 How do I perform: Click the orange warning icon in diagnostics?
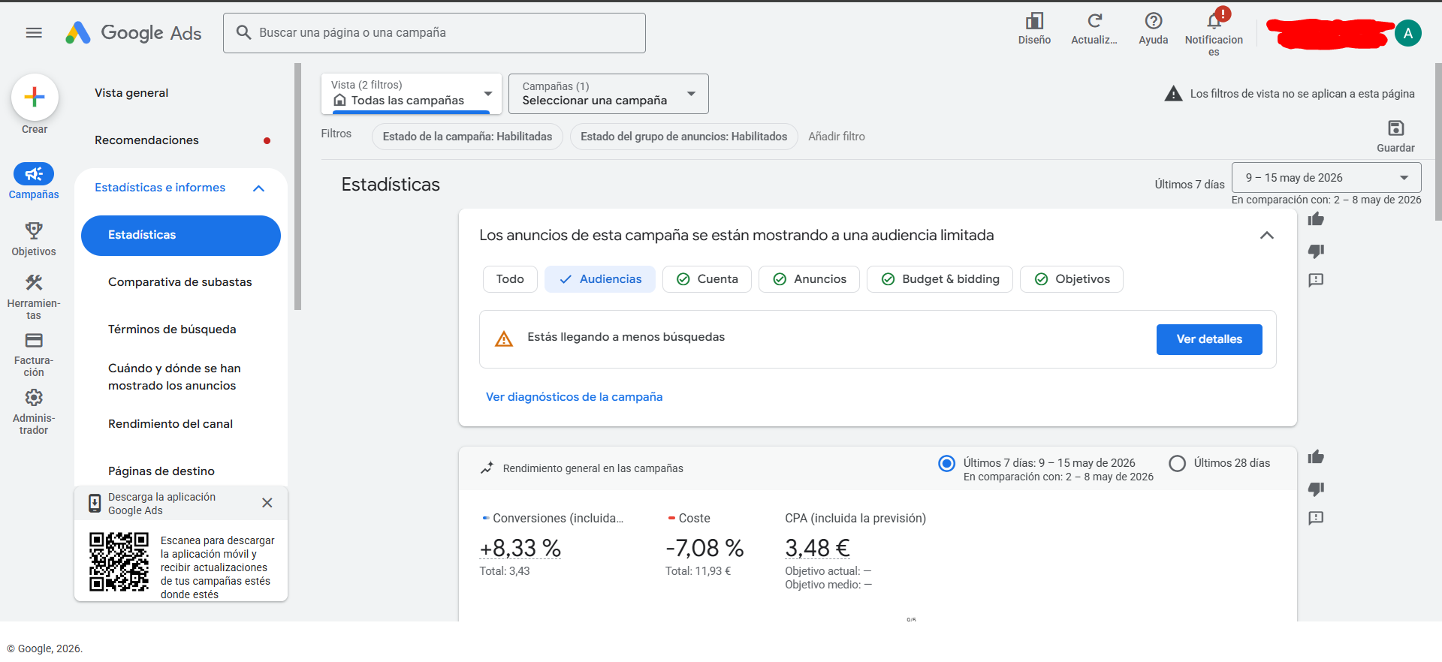(504, 339)
